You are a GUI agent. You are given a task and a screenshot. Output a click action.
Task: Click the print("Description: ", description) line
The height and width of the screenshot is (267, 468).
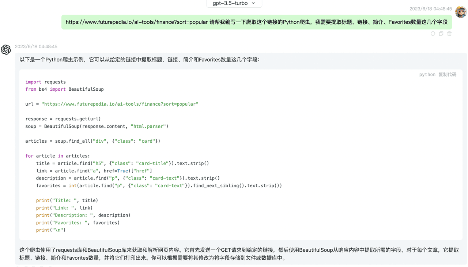tap(83, 215)
